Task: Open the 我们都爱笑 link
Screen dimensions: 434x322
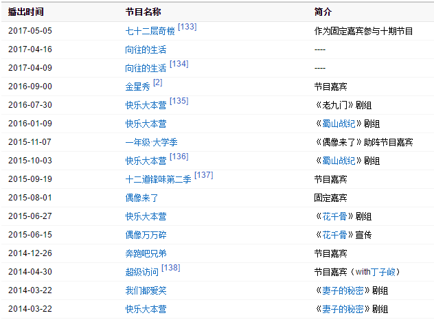Action: (146, 290)
